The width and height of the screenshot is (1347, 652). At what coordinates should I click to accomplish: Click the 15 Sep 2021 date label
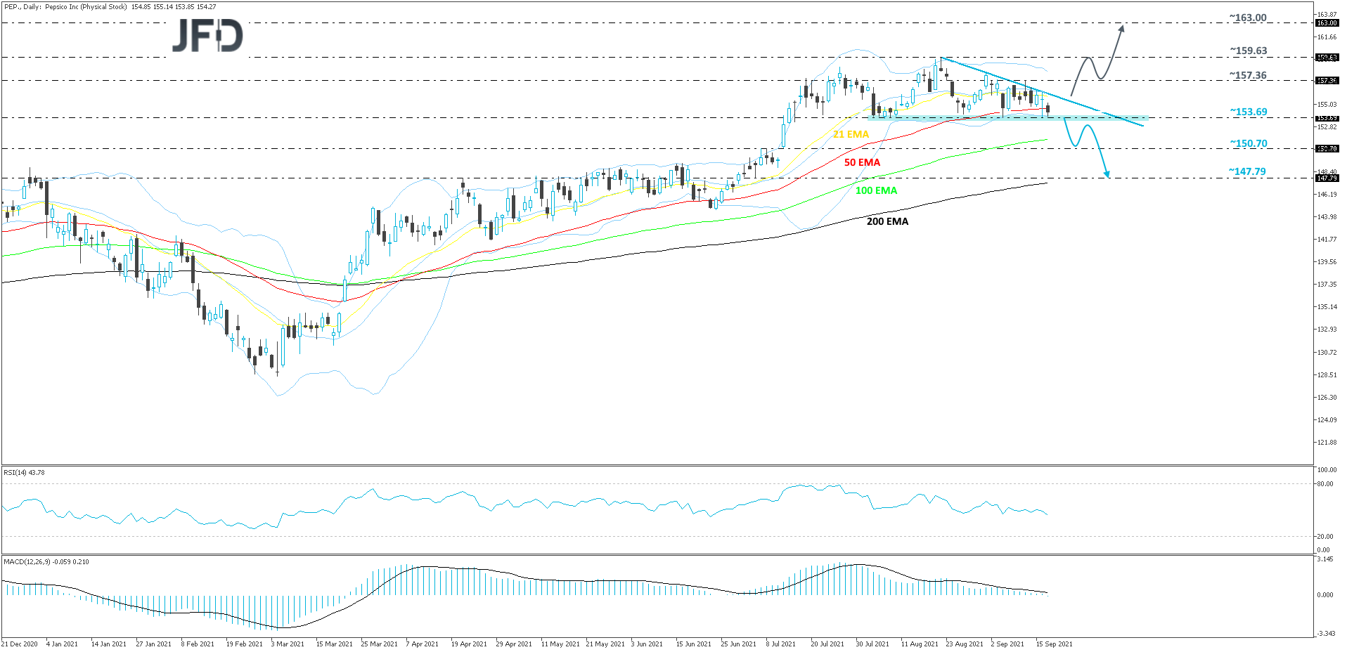click(x=1052, y=643)
